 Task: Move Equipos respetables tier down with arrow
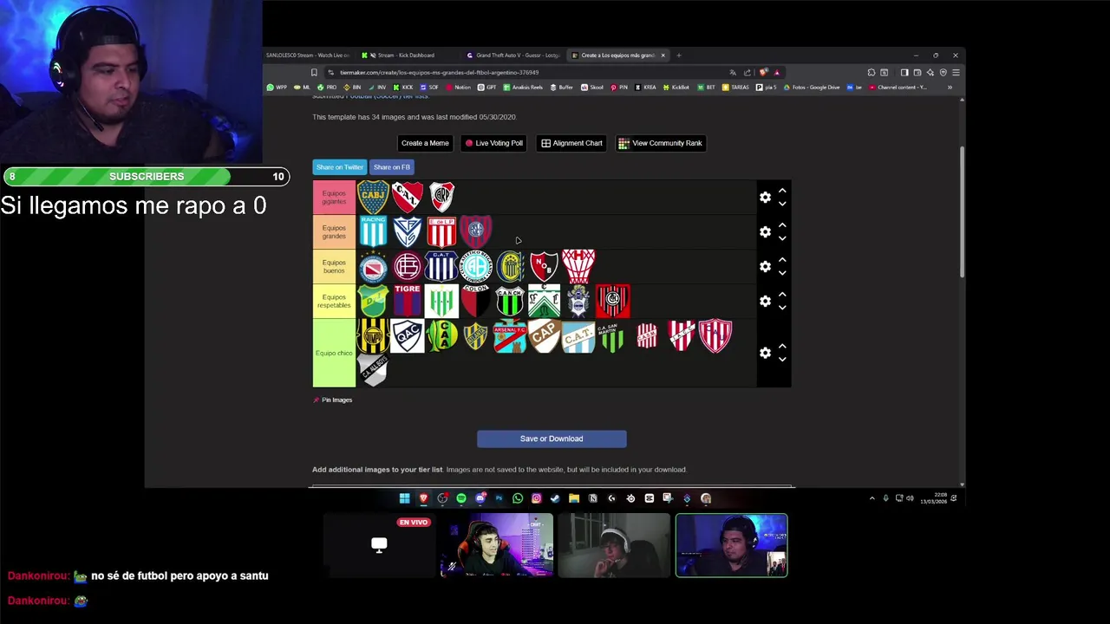[782, 308]
